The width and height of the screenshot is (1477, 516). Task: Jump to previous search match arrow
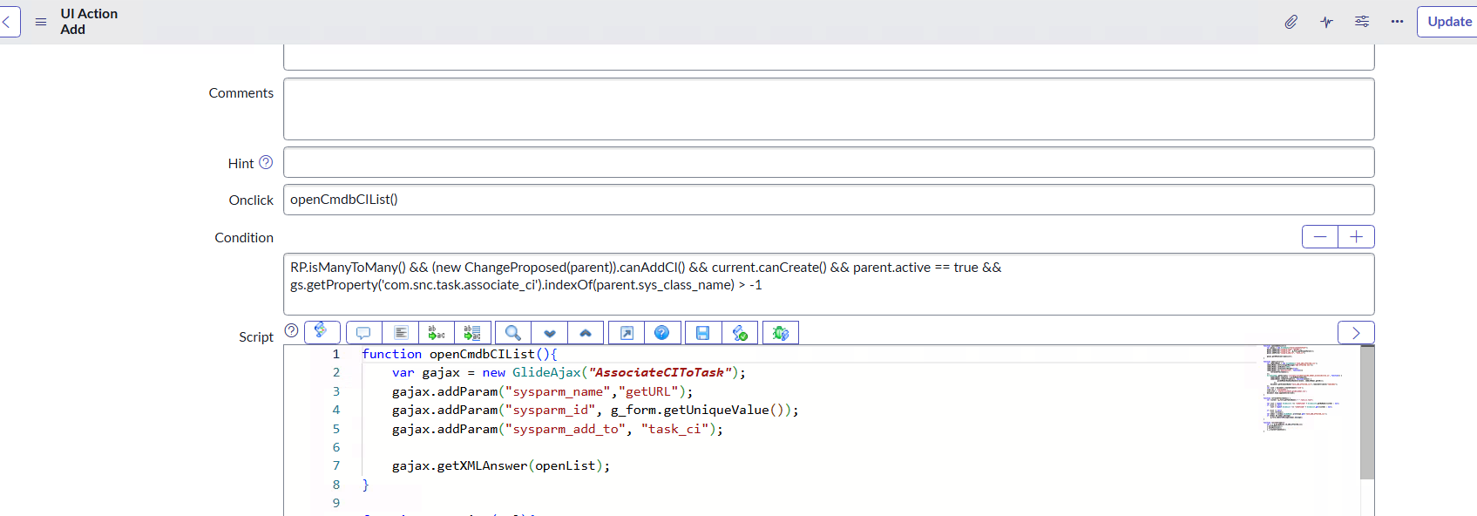(586, 333)
